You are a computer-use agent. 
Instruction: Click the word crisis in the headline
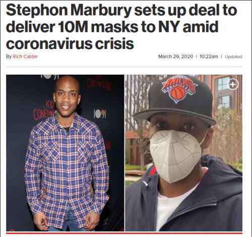[114, 44]
